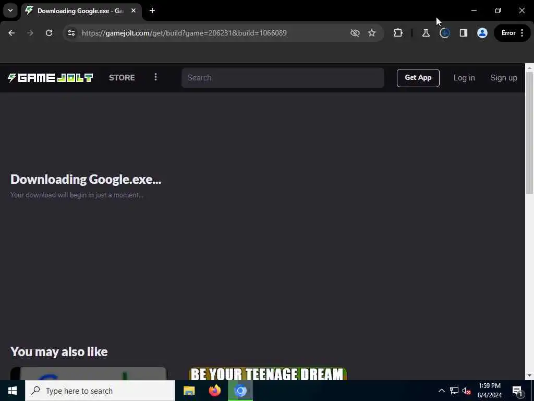Minimize the Chrome window
The image size is (534, 401).
pos(474,10)
